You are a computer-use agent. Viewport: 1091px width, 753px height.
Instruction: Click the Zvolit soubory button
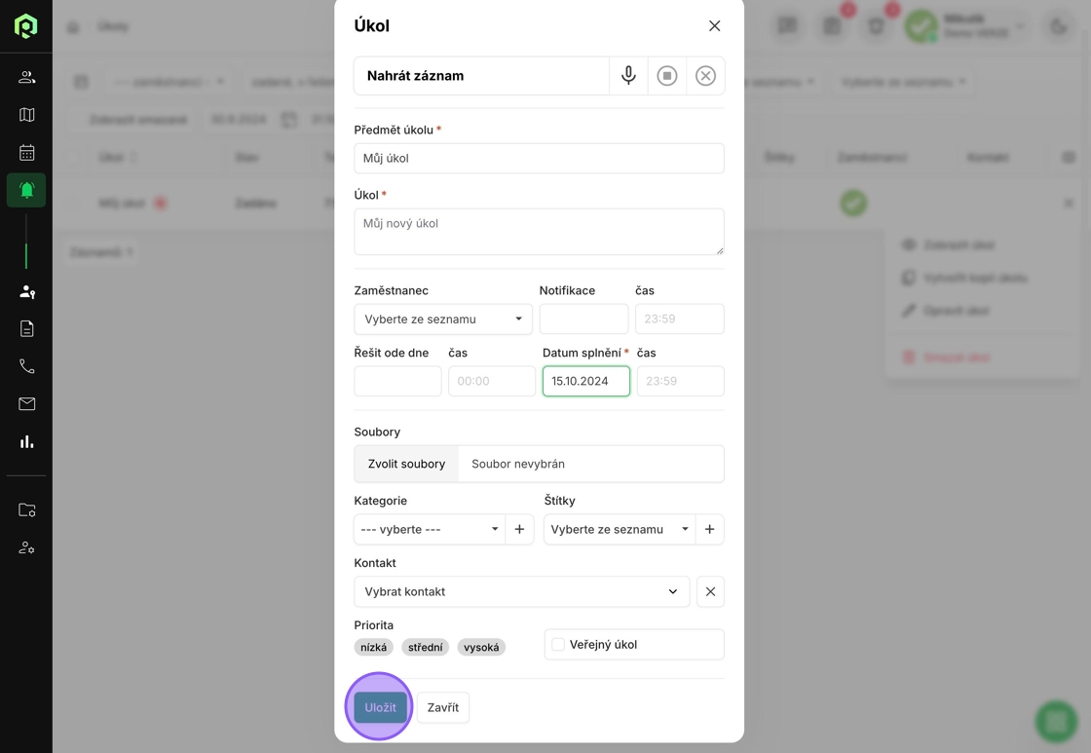(406, 464)
